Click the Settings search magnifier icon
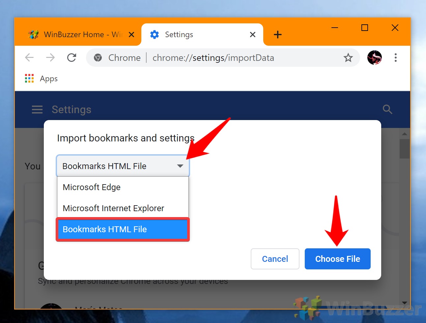This screenshot has width=426, height=323. 387,109
